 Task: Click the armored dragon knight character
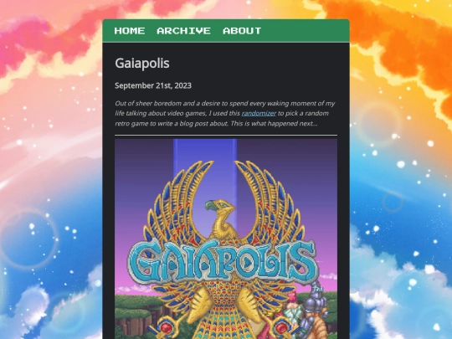pyautogui.click(x=316, y=311)
